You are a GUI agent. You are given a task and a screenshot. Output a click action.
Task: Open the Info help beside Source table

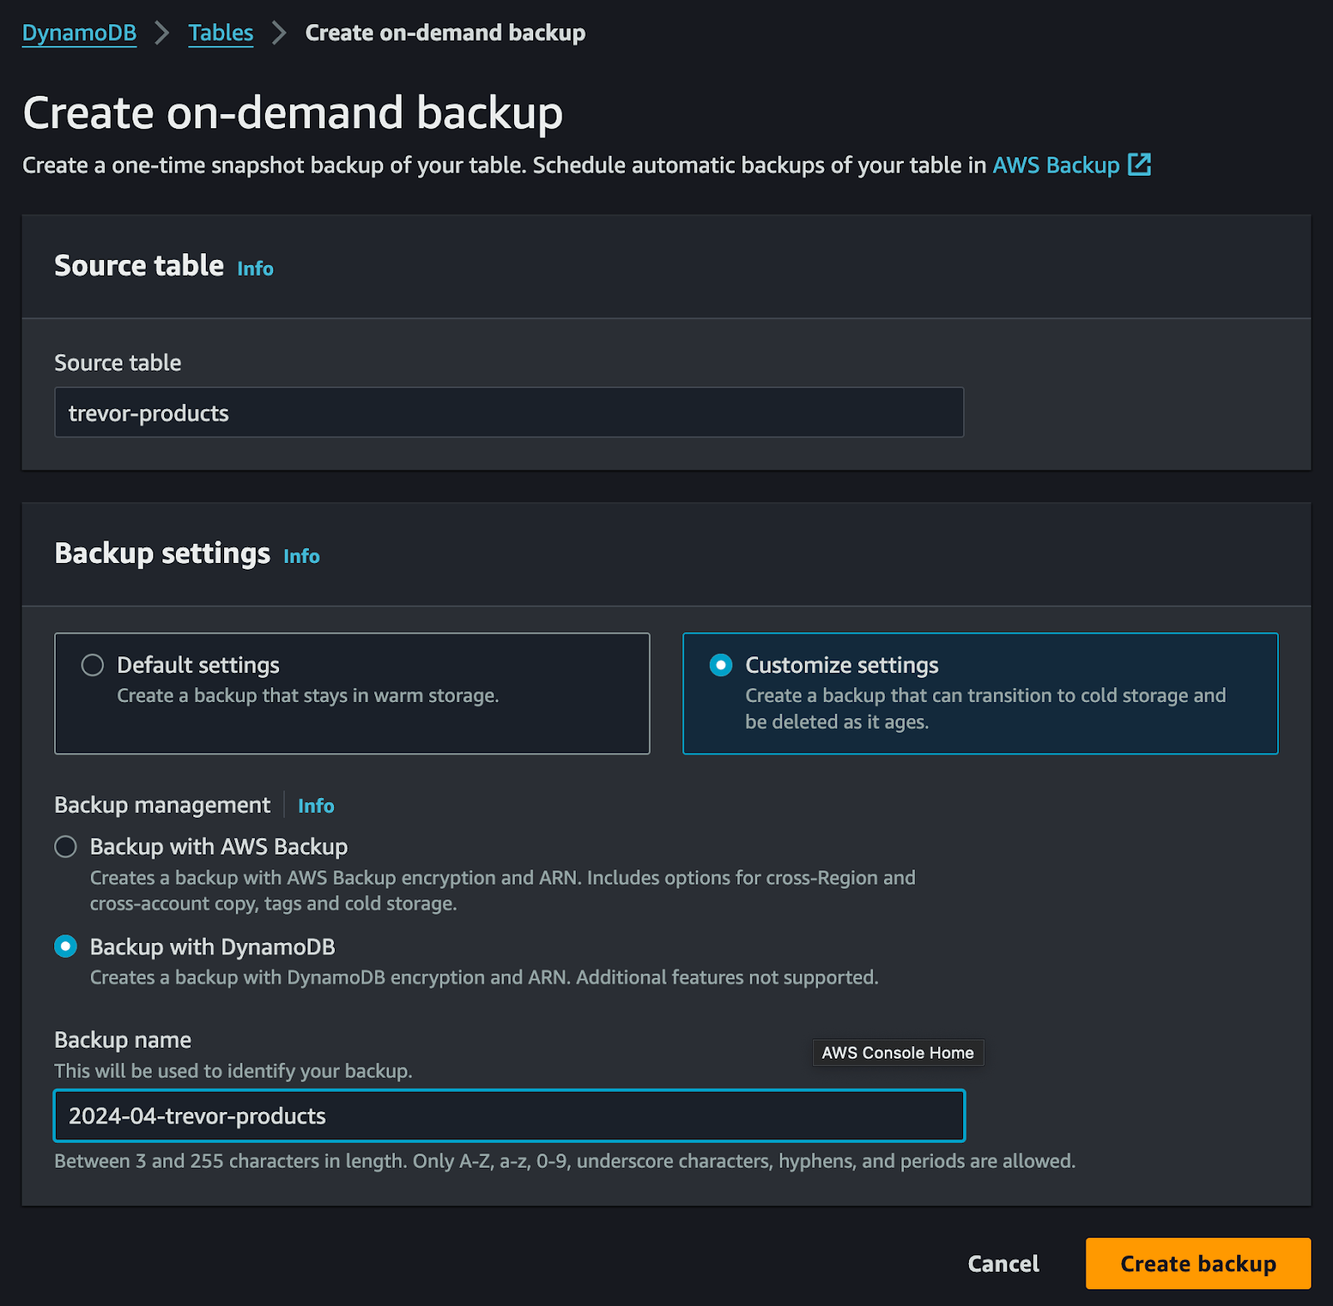254,268
